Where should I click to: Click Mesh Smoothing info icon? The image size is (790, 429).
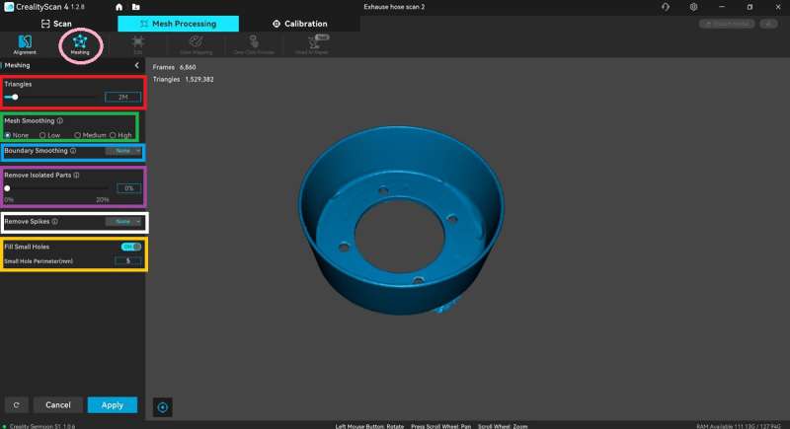pyautogui.click(x=60, y=121)
